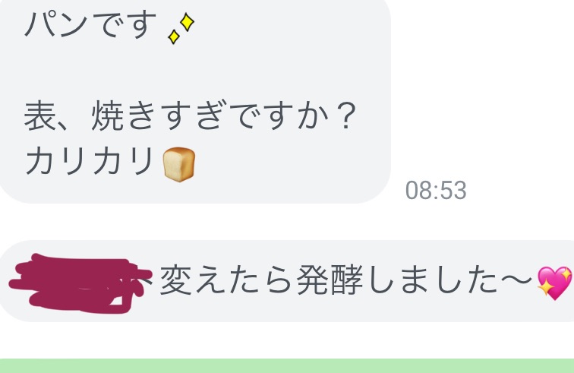Tap the yellow sparkles emoji after パンです
574x373 pixels.
(x=181, y=29)
